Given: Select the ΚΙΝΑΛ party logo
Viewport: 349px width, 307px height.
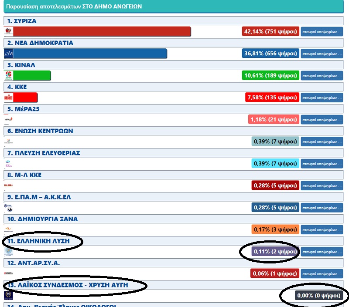Looking at the screenshot, I should pyautogui.click(x=9, y=75).
